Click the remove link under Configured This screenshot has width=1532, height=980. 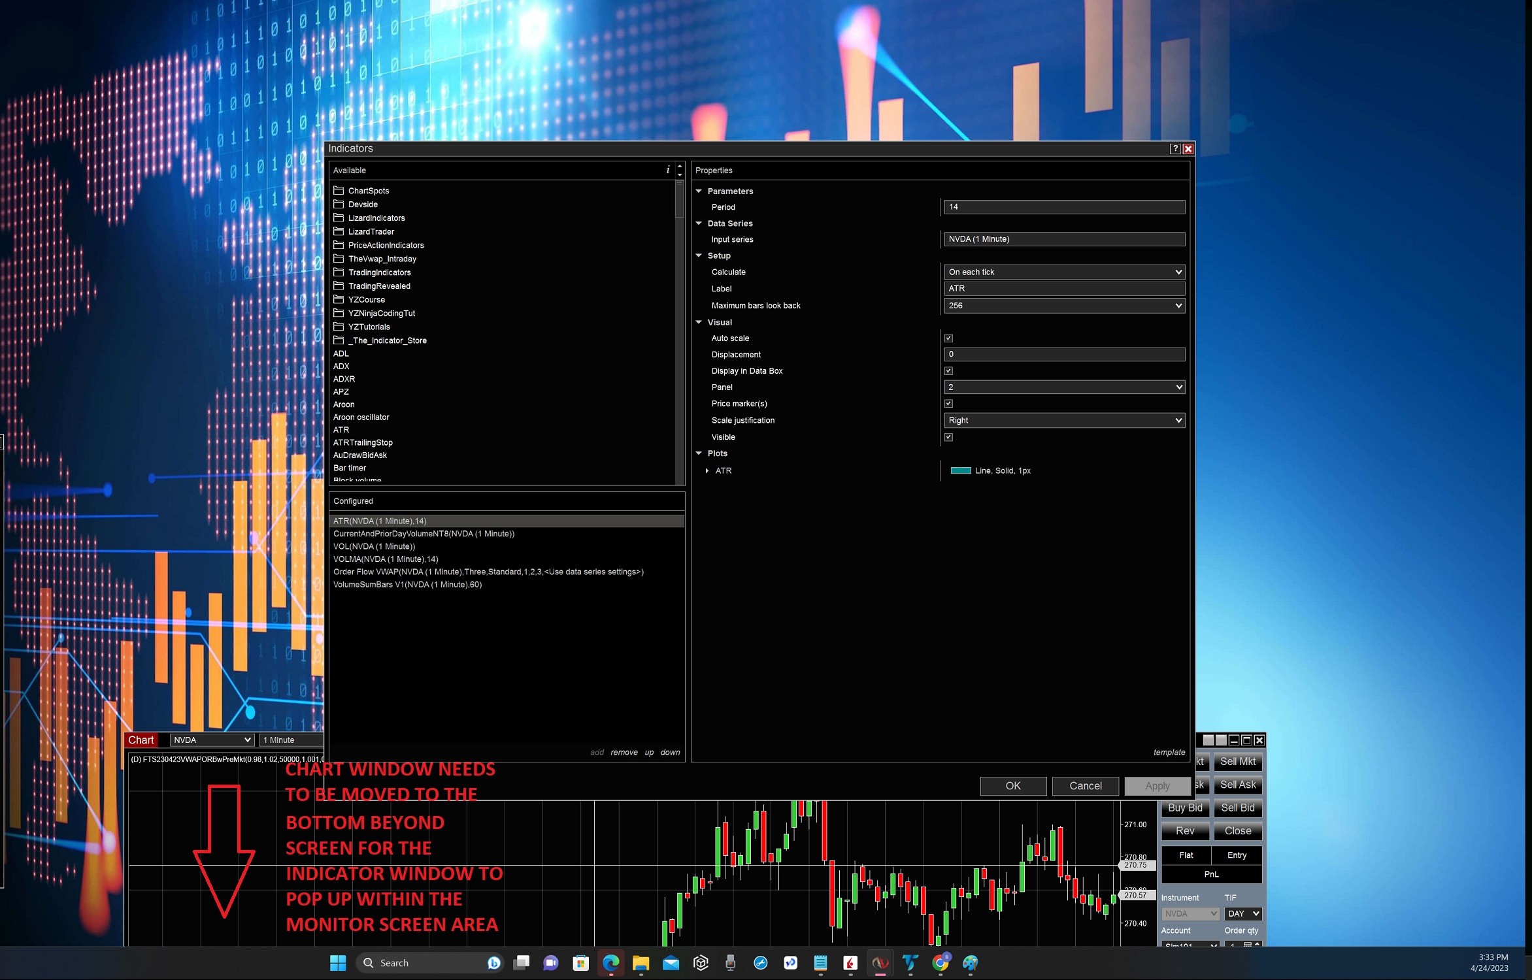point(624,753)
